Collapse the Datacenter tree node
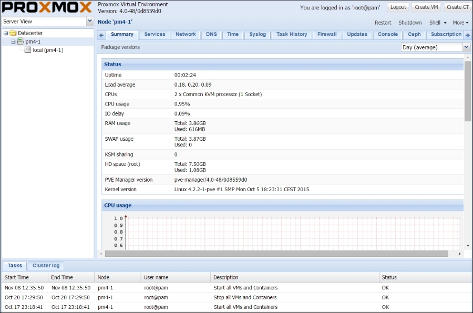 pos(6,33)
